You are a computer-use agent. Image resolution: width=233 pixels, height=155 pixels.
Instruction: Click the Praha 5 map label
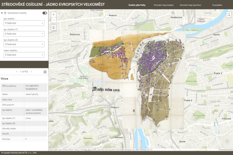(x=115, y=107)
